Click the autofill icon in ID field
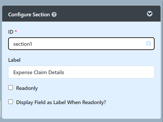This screenshot has width=163, height=122. pyautogui.click(x=148, y=44)
